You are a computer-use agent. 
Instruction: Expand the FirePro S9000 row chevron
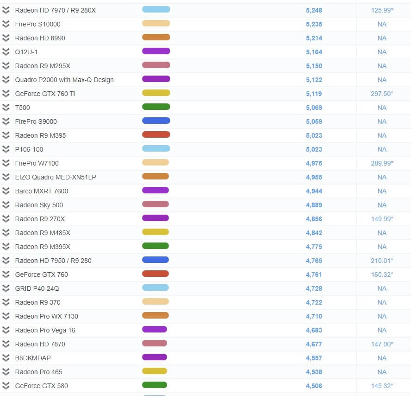click(x=6, y=121)
